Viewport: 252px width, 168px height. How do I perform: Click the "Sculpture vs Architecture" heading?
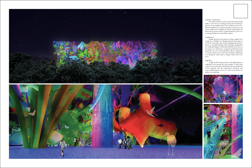tap(213, 19)
